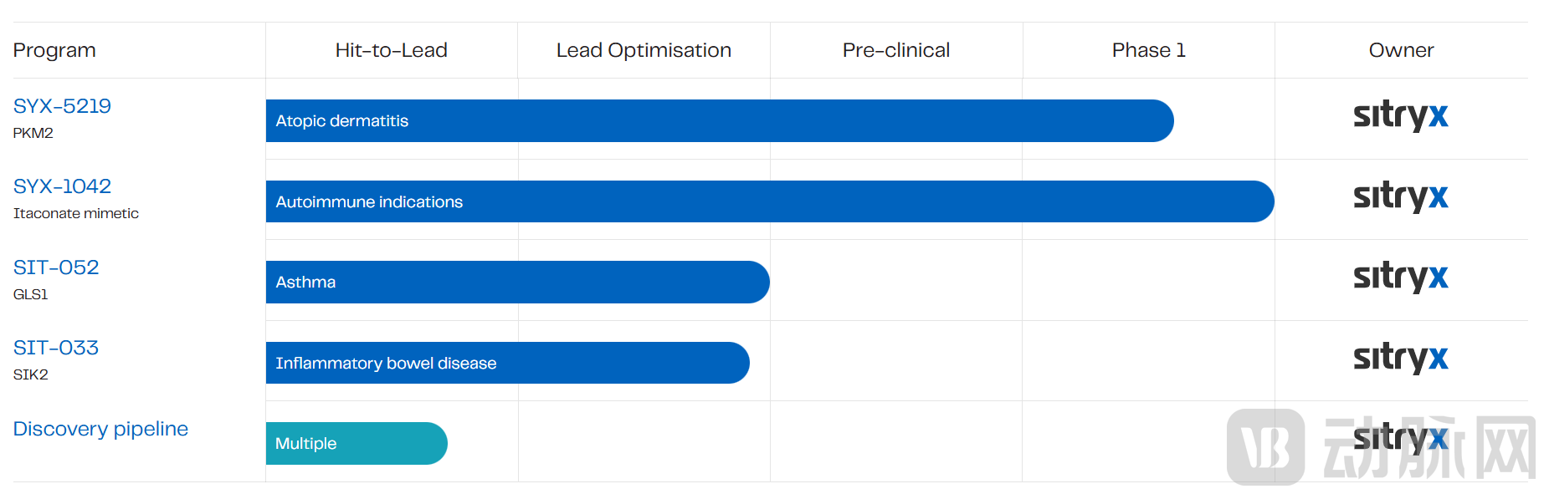The height and width of the screenshot is (494, 1544).
Task: Click the Sitryx logo in the SIT-033 row
Action: (x=1400, y=358)
